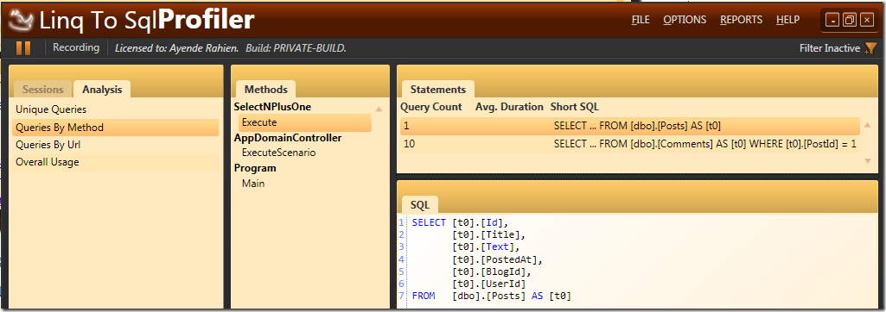Sort by Query Count column header
The image size is (886, 312).
tap(431, 106)
